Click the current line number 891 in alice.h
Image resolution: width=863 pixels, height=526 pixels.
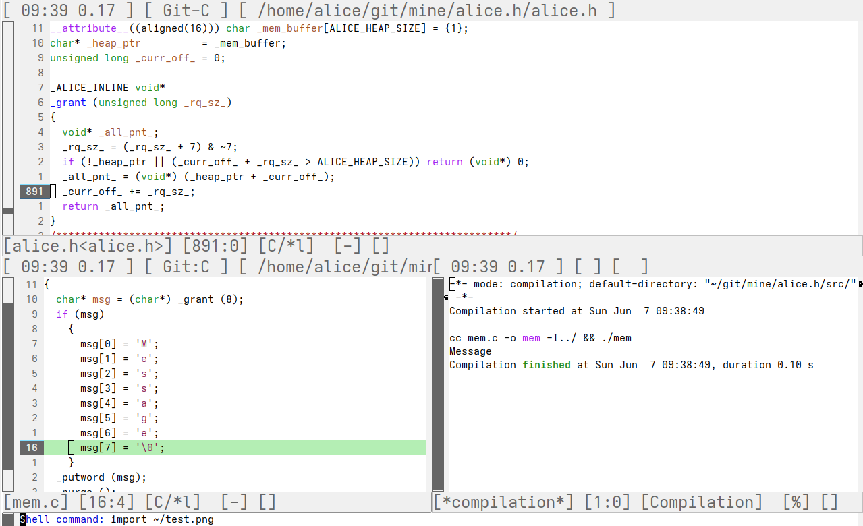(34, 192)
